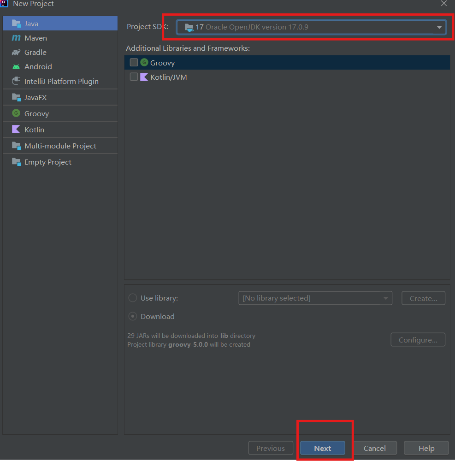Click the Android robot icon
The width and height of the screenshot is (455, 461).
tap(16, 67)
